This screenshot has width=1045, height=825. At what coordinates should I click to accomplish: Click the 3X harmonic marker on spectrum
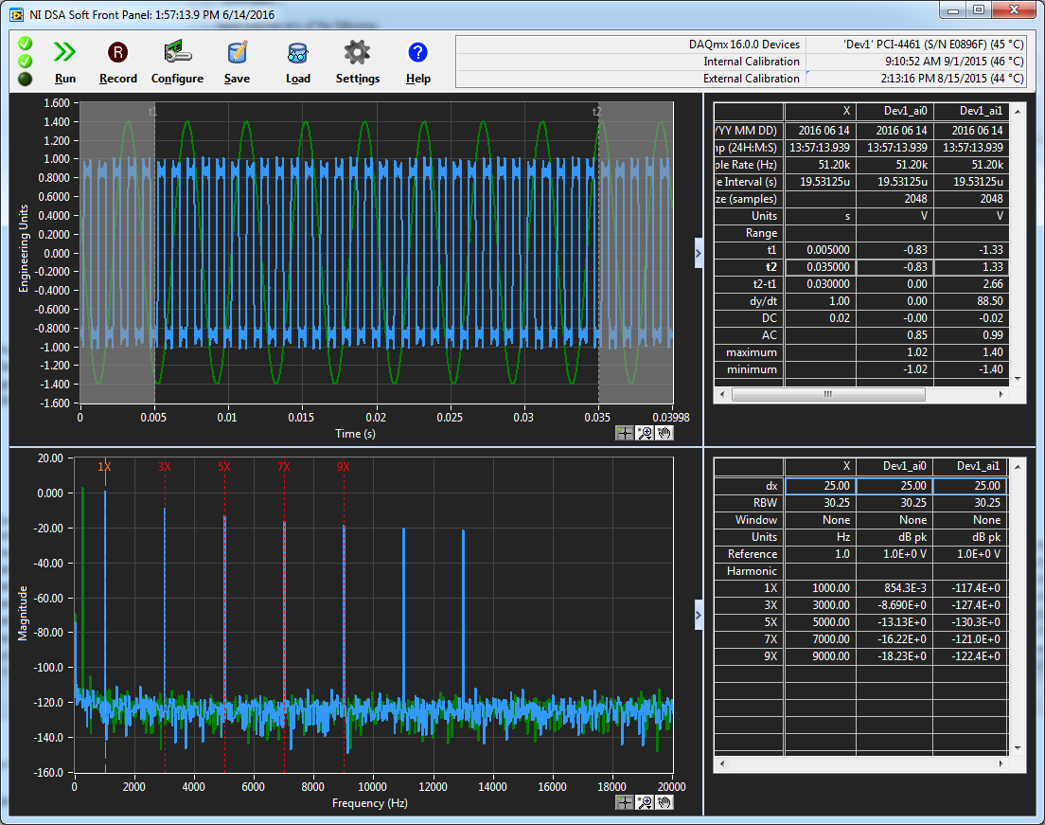165,466
